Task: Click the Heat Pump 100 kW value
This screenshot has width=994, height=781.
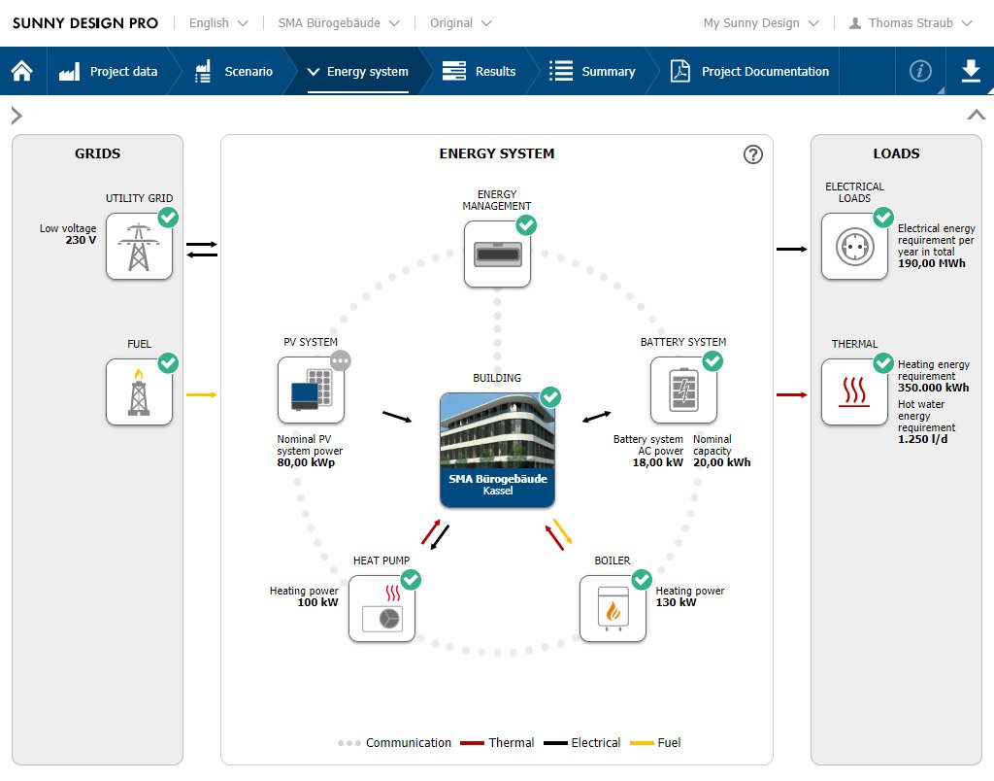Action: (x=317, y=602)
